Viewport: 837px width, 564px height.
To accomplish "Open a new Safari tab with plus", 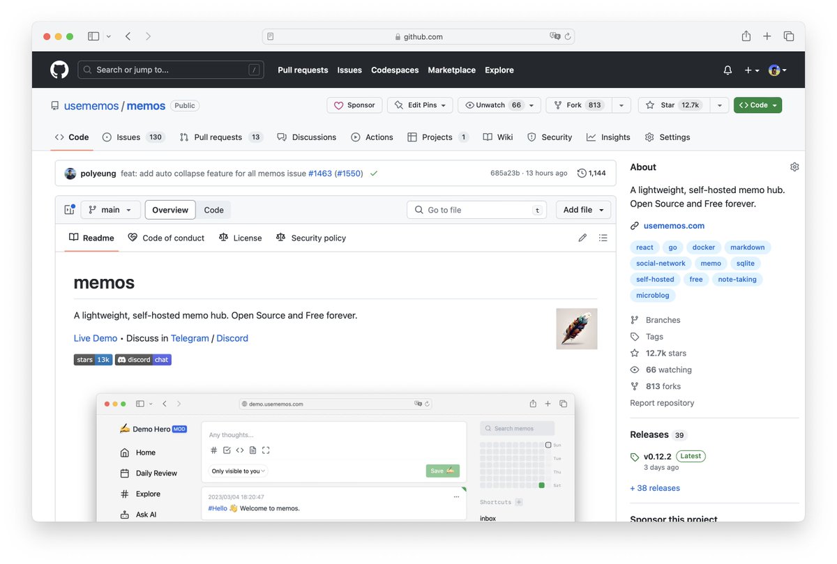I will pos(767,36).
